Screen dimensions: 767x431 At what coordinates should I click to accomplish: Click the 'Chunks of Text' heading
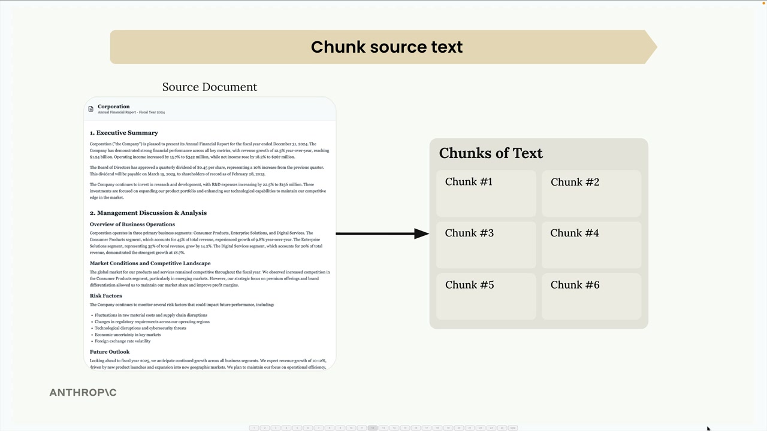(491, 153)
